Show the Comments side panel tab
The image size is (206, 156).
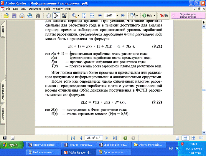[3, 114]
